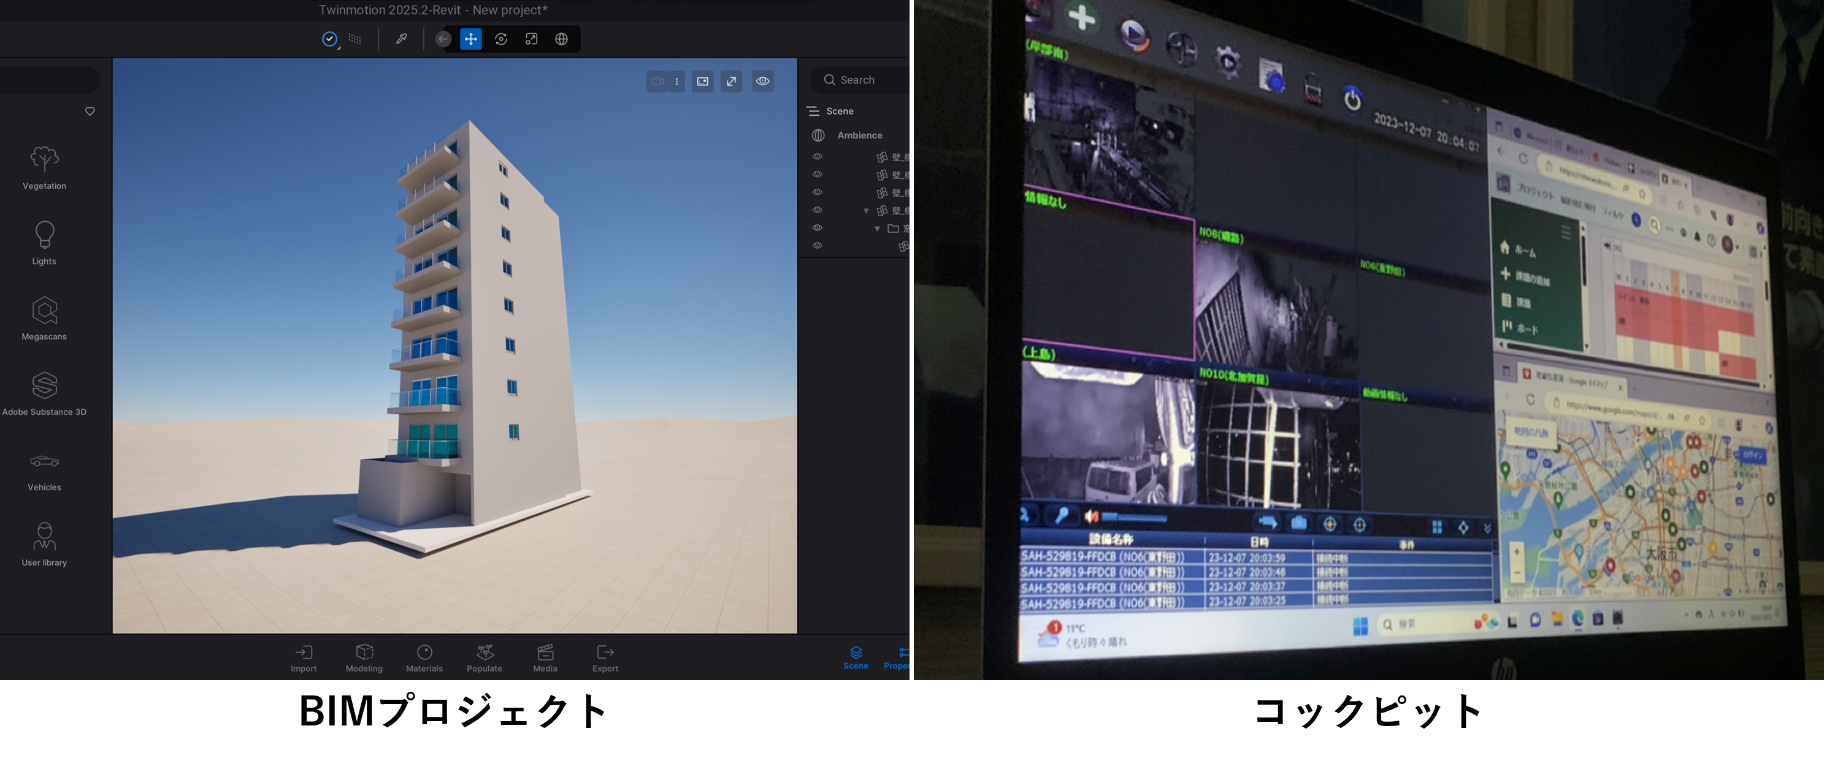This screenshot has height=761, width=1824.
Task: Open Adobe Substance 3D library
Action: [x=44, y=394]
